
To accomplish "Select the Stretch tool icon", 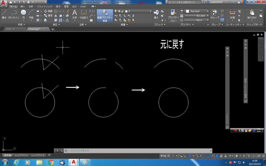I will click(46, 20).
